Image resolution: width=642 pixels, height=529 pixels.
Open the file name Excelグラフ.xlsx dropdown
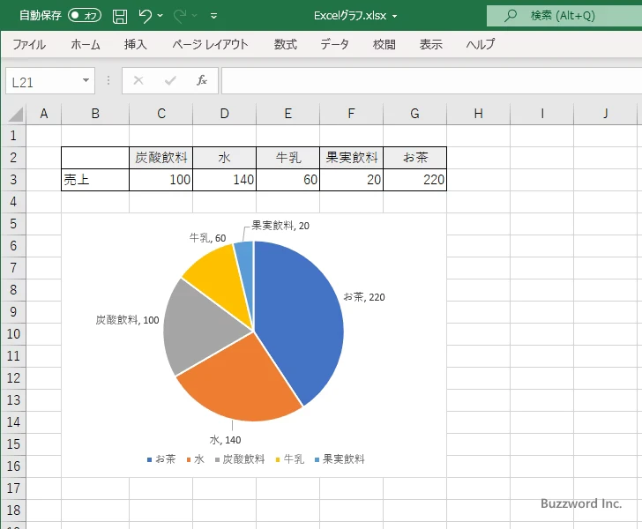394,17
